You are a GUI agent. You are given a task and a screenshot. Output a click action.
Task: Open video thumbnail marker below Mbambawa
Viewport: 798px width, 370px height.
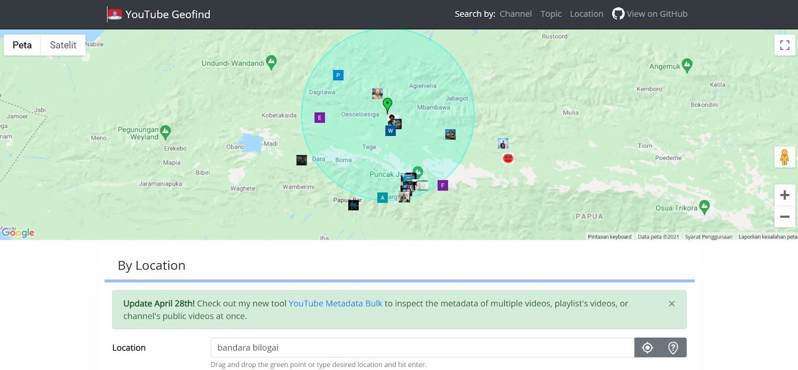450,134
